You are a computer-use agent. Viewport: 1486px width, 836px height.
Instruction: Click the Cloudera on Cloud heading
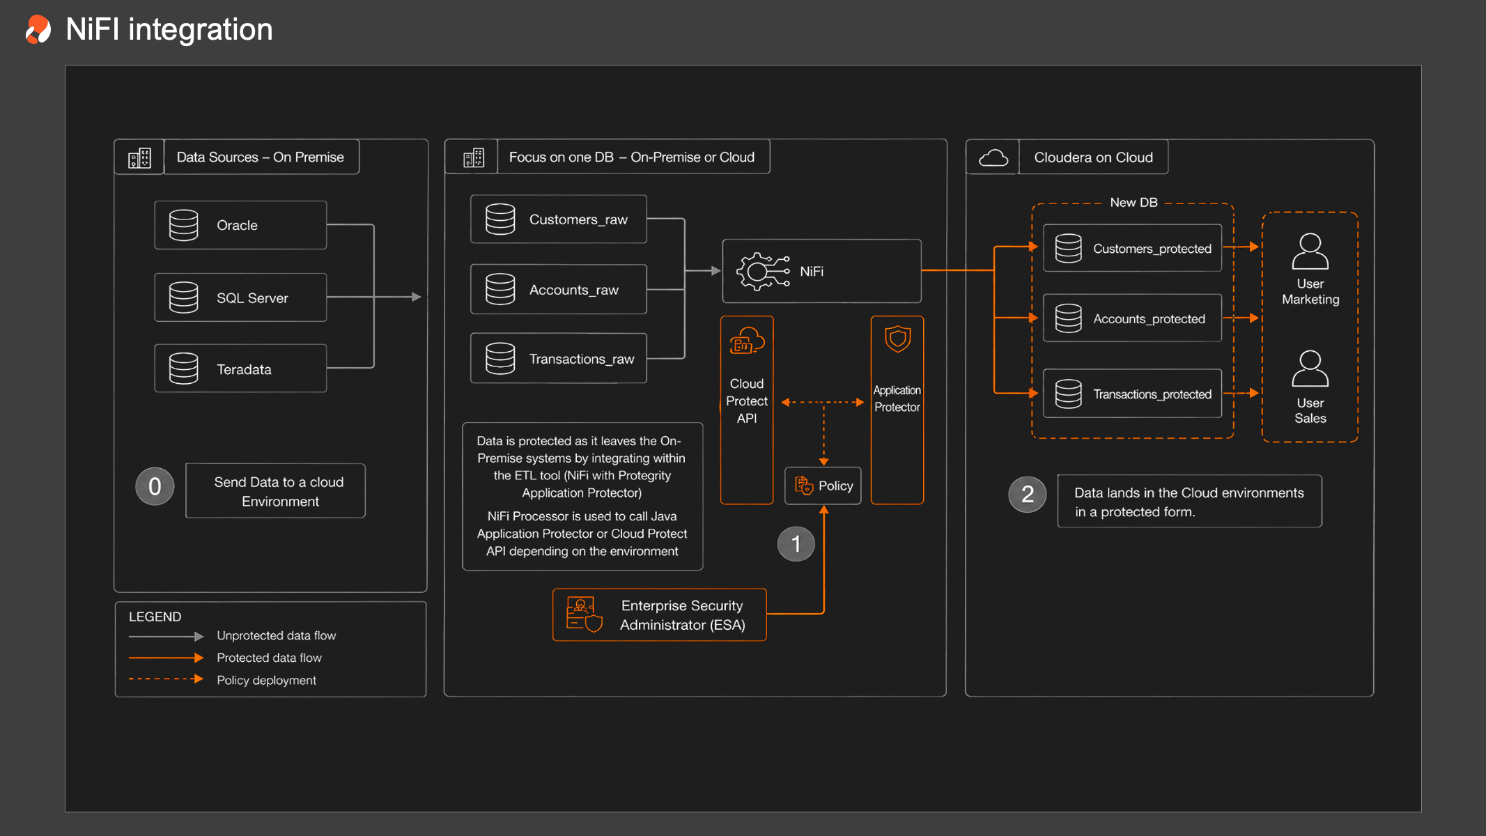(1094, 157)
